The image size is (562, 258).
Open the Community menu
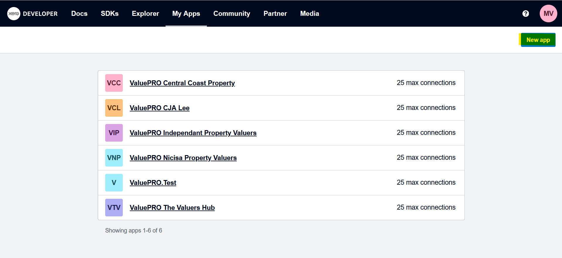tap(231, 13)
